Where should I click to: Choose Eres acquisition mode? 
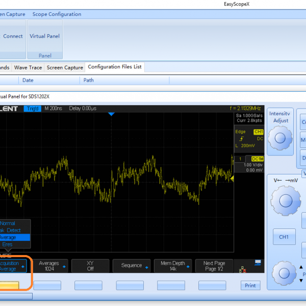point(8,244)
